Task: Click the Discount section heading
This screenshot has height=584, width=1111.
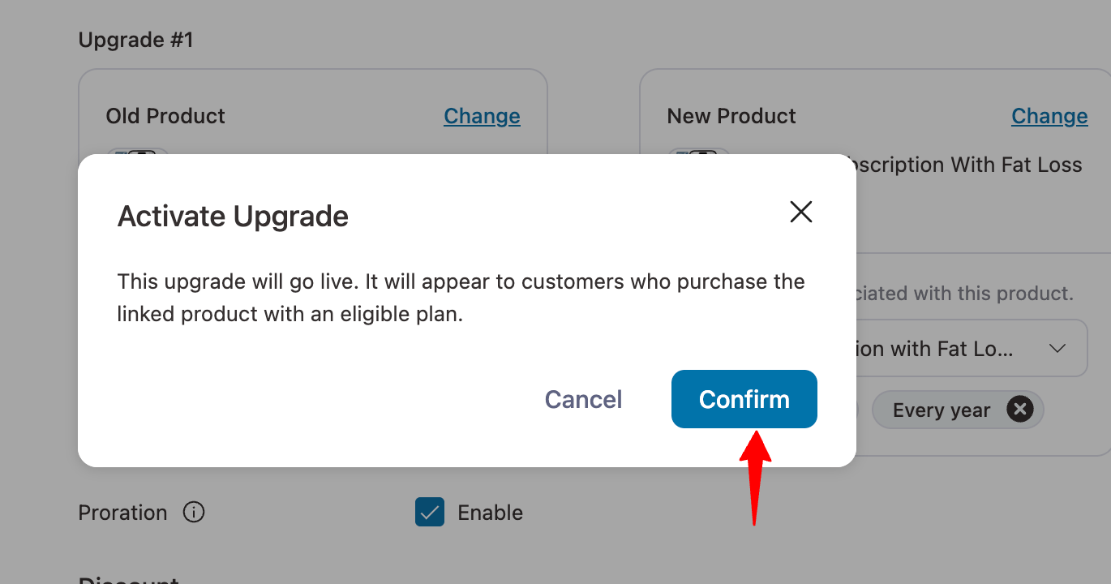Action: 128,579
